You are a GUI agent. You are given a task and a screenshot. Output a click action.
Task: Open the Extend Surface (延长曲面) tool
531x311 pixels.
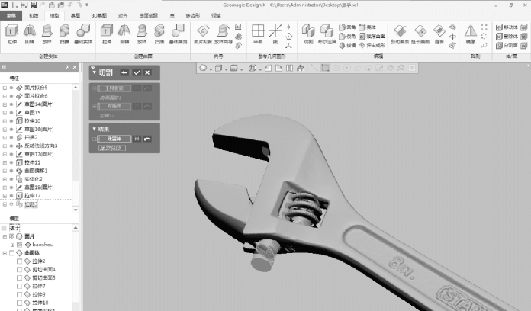point(420,34)
